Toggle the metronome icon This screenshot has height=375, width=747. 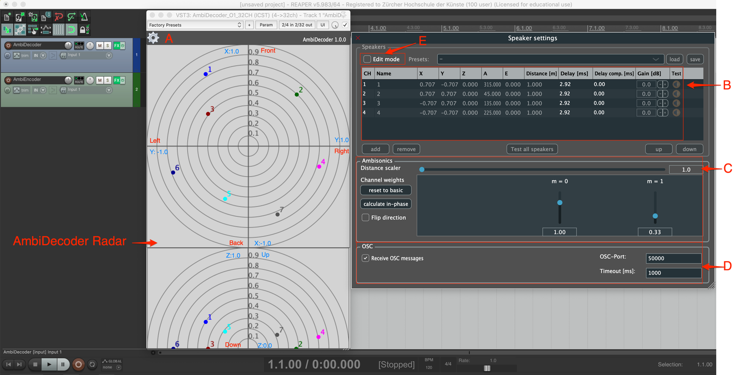click(84, 17)
